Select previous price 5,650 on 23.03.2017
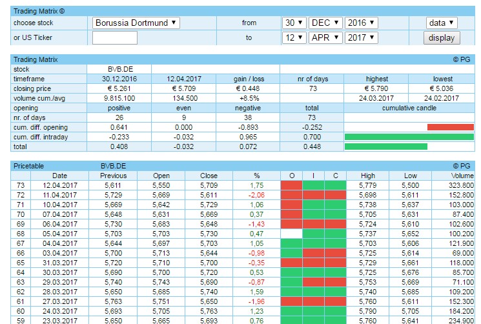This screenshot has height=324, width=481. [113, 321]
